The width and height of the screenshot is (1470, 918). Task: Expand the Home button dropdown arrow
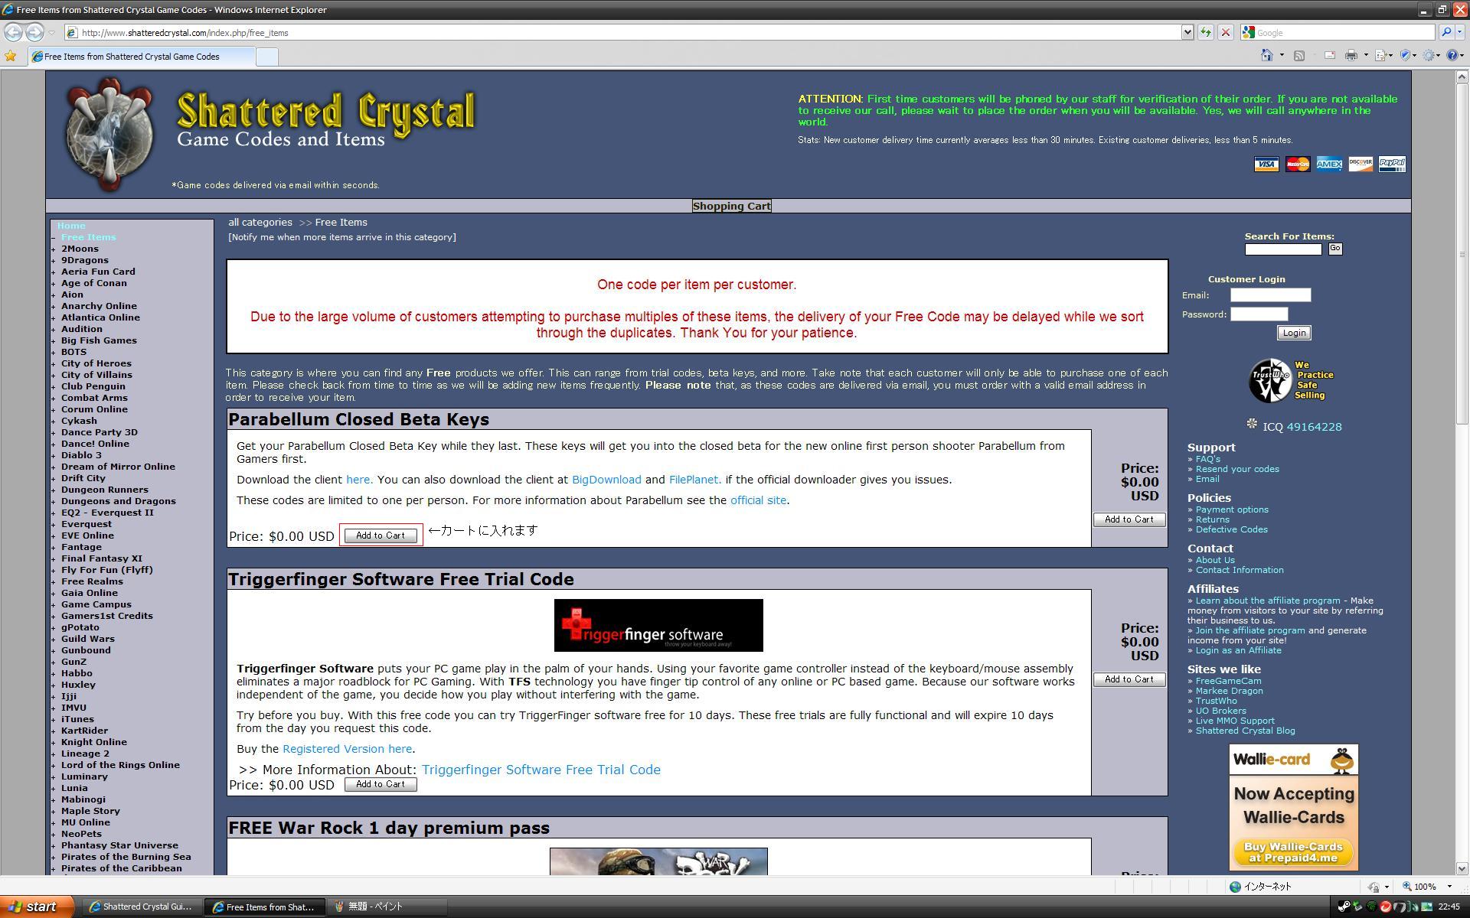(1282, 55)
